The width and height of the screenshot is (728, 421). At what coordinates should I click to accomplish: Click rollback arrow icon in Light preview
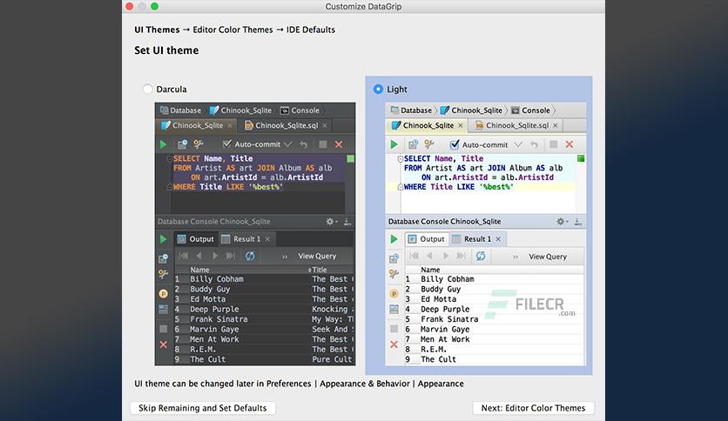click(x=535, y=144)
